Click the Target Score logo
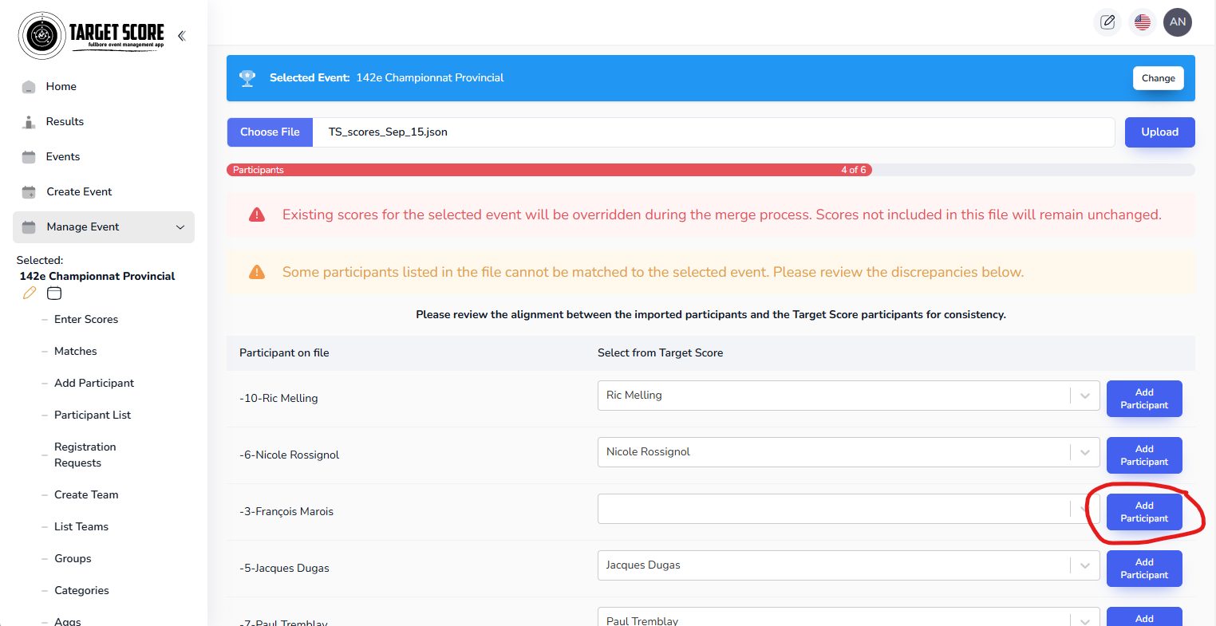The height and width of the screenshot is (626, 1216). click(92, 35)
